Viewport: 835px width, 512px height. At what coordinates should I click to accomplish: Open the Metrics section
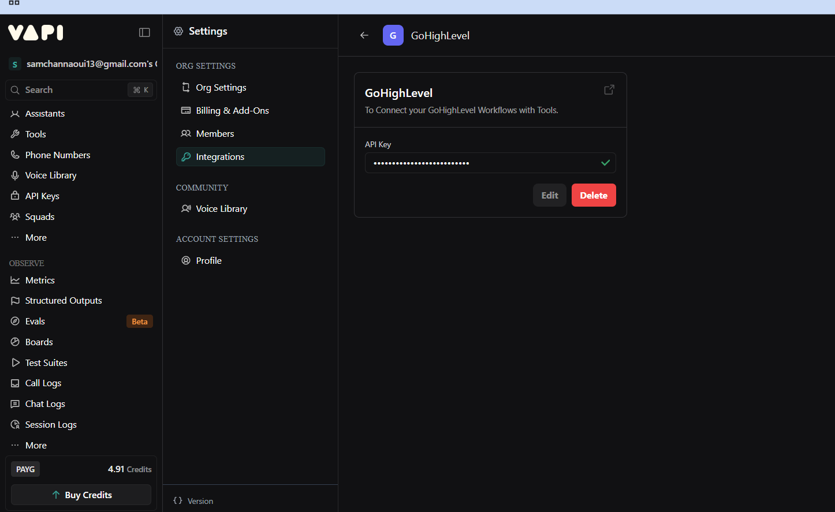point(38,280)
